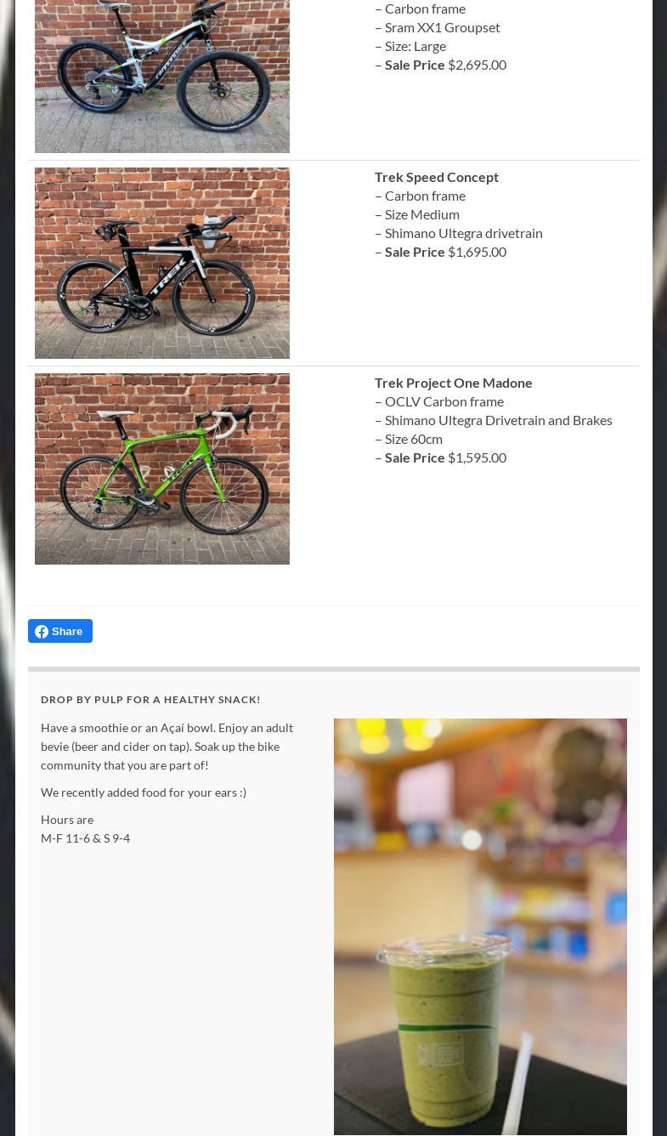Click the smoothie and Açaí bowl paragraph
This screenshot has height=1136, width=667.
click(167, 746)
